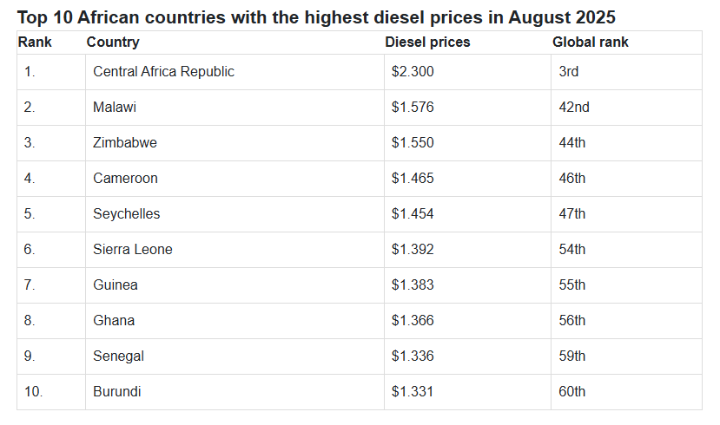Click the Senegal country cell

coord(118,356)
